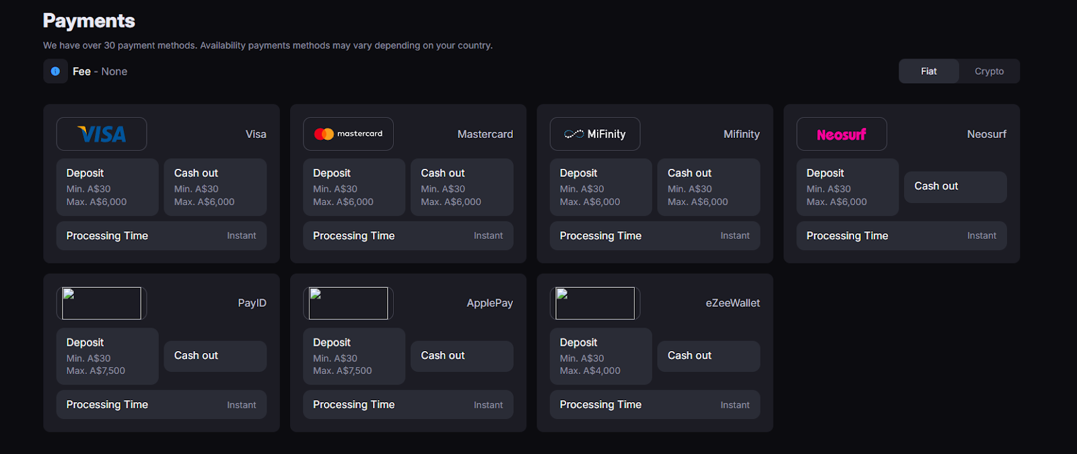Select the Mastercard Deposit box
Viewport: 1077px width, 454px height.
coord(354,187)
